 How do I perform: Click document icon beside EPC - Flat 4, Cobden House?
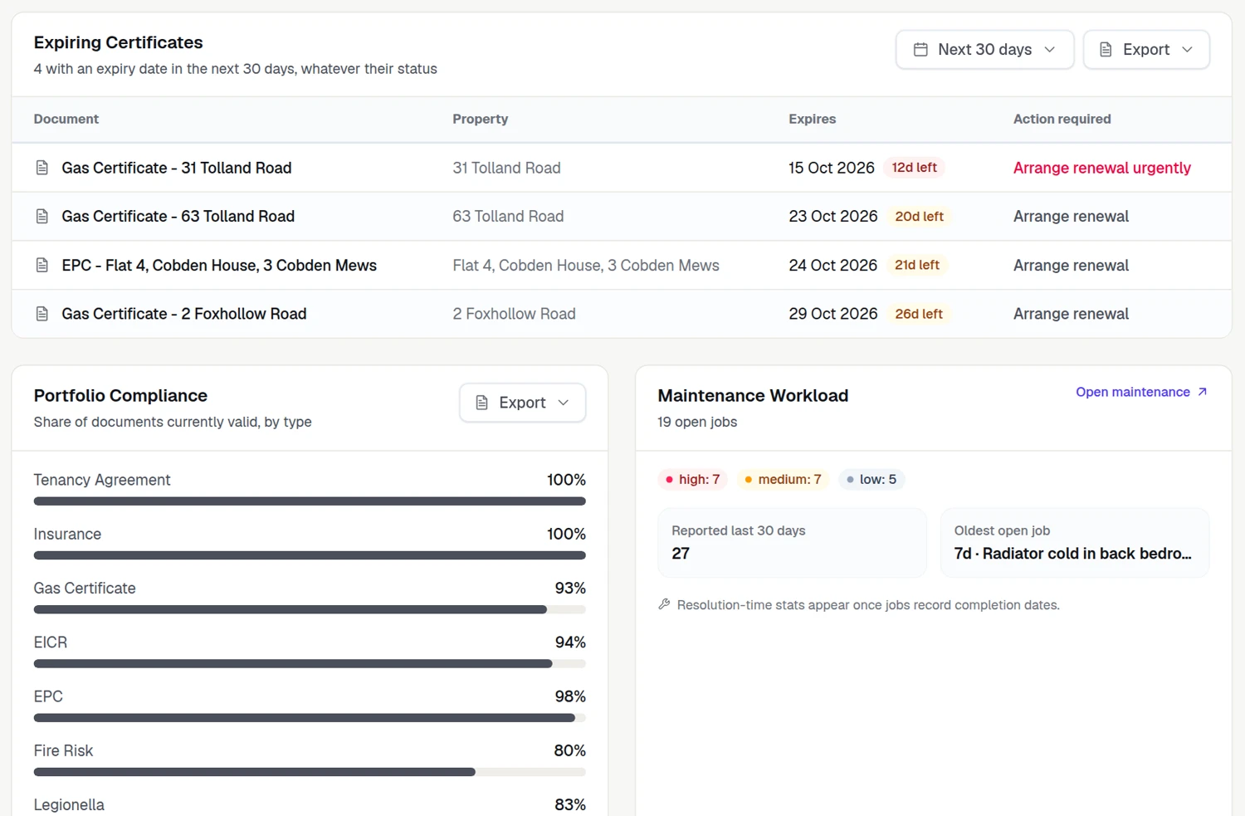tap(42, 266)
